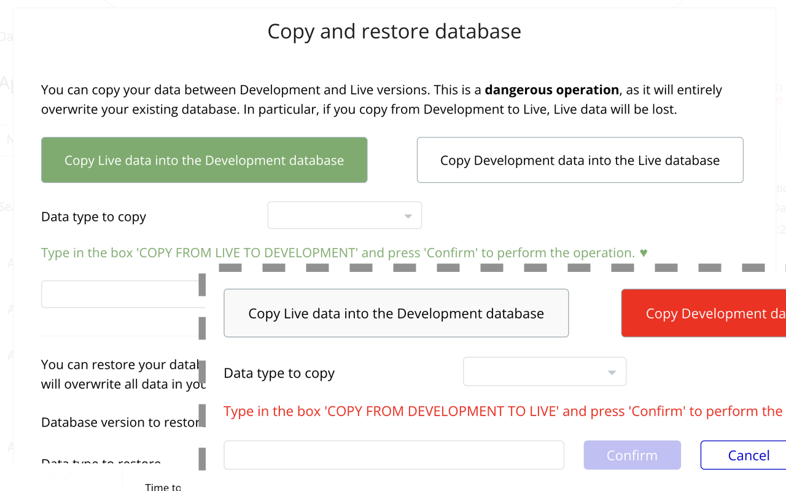Click the green Copy Live data button

pos(204,160)
